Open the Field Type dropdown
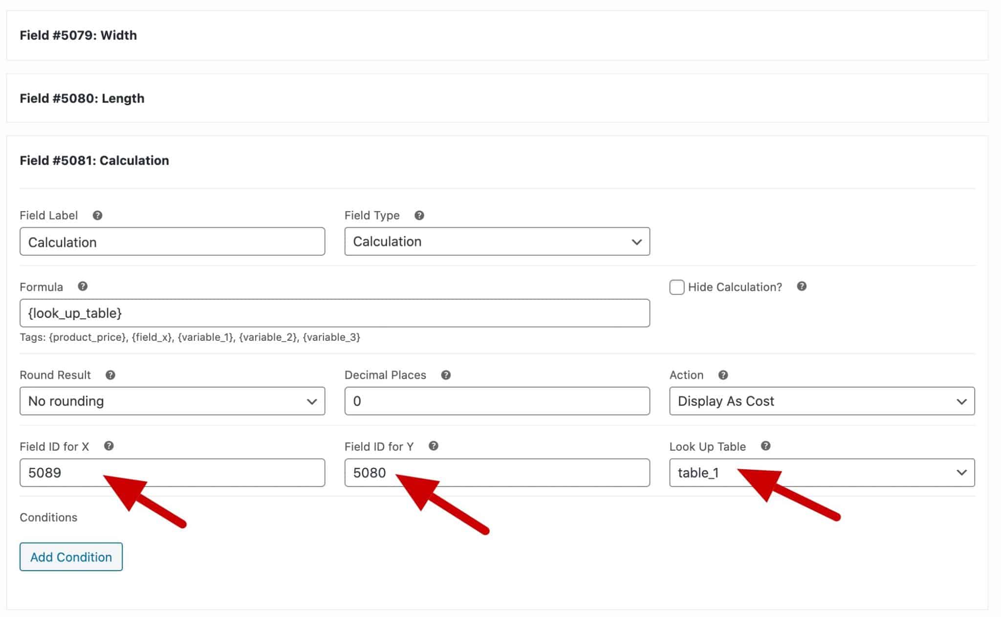This screenshot has width=1001, height=617. [x=497, y=242]
